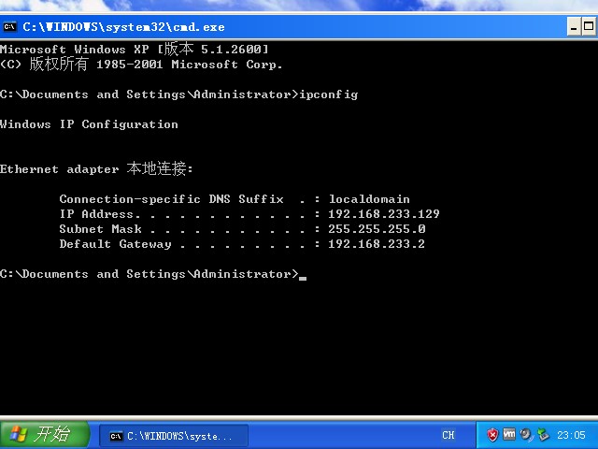Click the Ethernet adapter 本地连接 line
Image resolution: width=598 pixels, height=449 pixels.
coord(96,168)
